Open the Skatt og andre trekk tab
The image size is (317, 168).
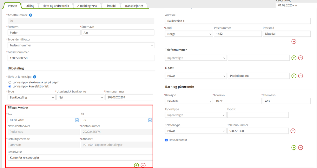(56, 6)
